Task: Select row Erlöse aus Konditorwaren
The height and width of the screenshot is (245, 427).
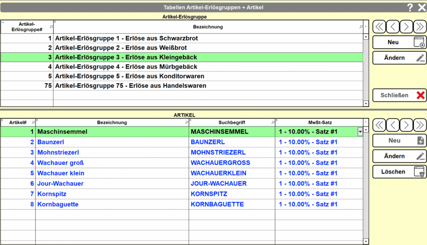Action: click(x=182, y=76)
